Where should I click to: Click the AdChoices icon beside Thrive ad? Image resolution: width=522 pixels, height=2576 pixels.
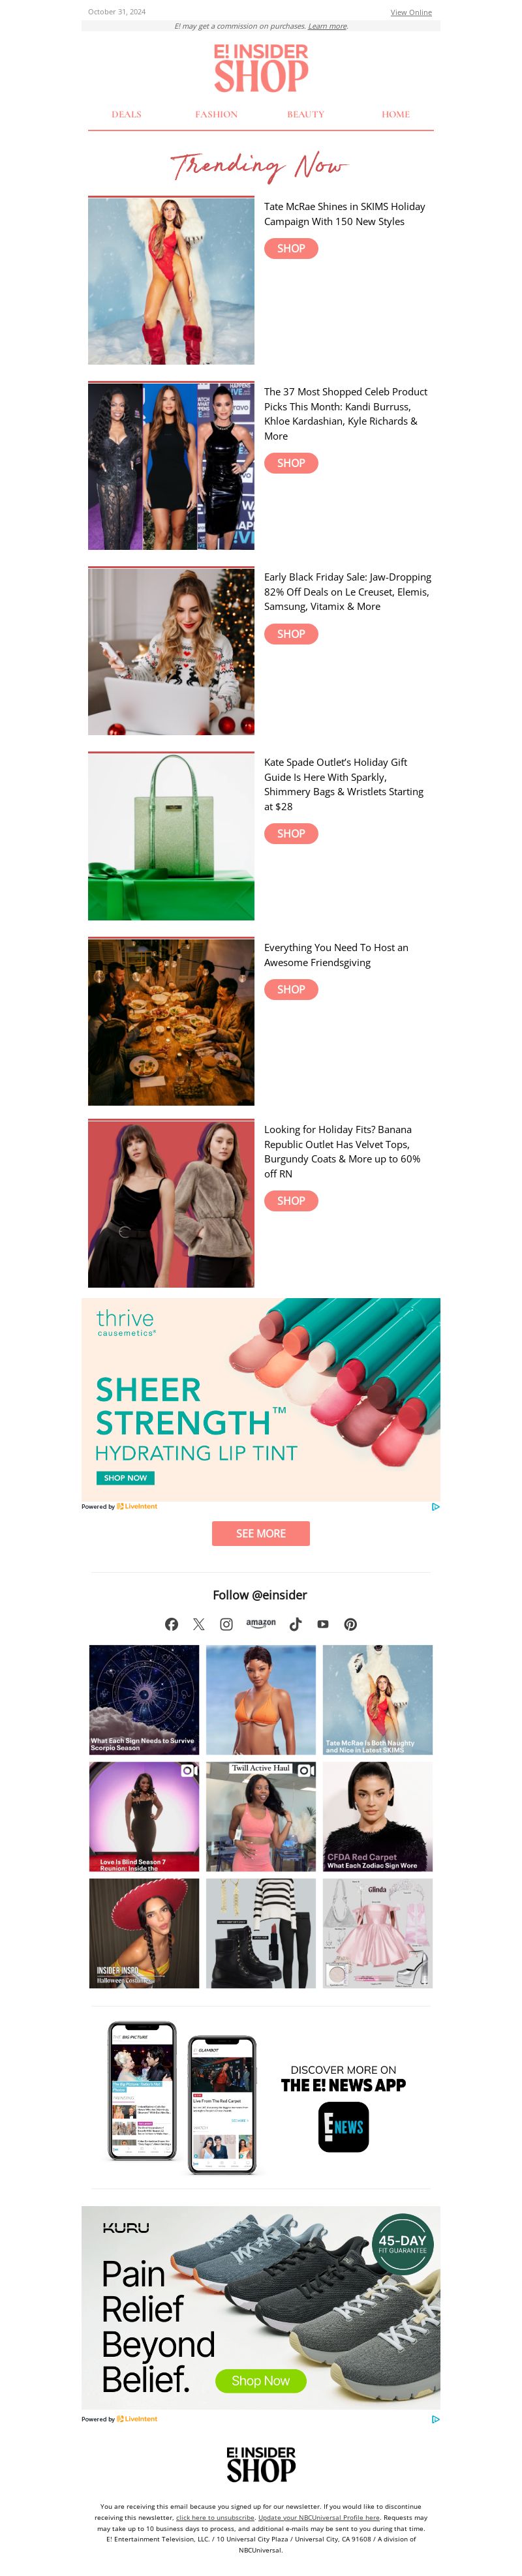435,1506
